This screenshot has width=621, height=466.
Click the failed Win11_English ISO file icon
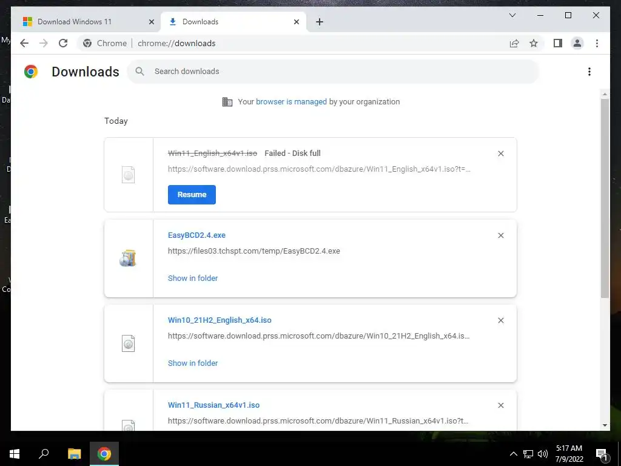tap(129, 175)
